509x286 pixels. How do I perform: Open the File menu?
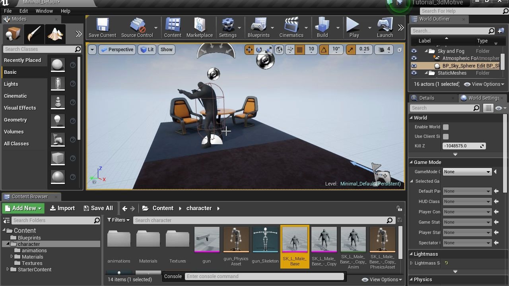click(x=8, y=11)
